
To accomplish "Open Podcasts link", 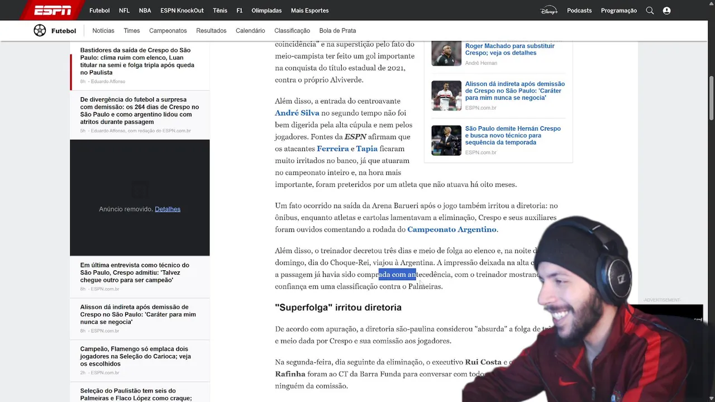I will 579,11.
